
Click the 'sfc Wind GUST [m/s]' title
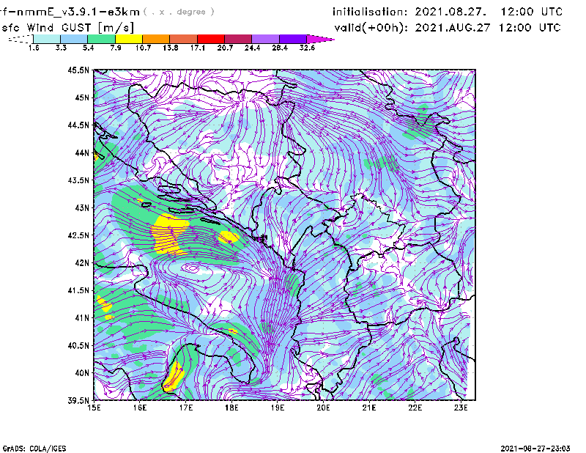67,28
